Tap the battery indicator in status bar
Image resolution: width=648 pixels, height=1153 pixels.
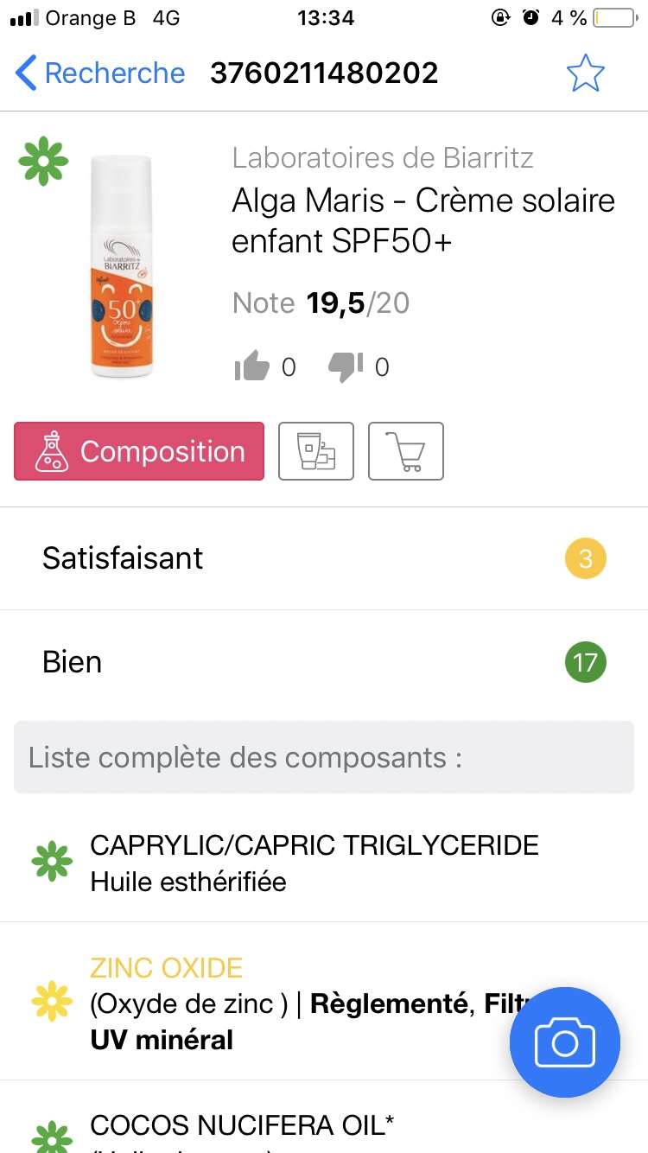click(x=613, y=18)
